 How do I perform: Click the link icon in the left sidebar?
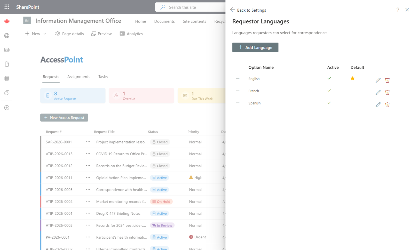click(x=7, y=93)
